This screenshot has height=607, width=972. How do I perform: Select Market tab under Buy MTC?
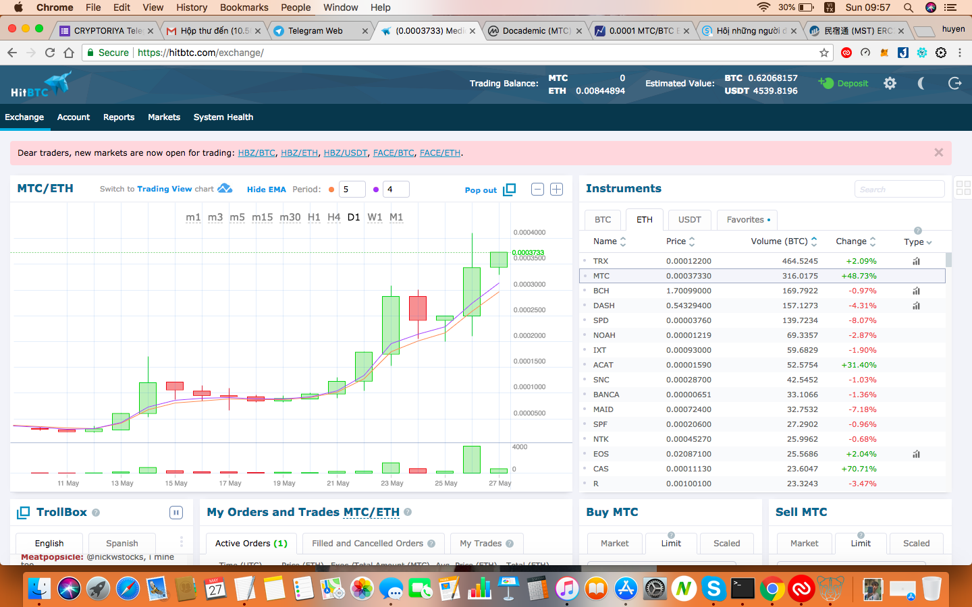tap(614, 544)
